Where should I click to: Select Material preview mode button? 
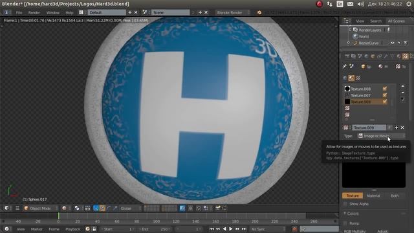click(x=373, y=195)
